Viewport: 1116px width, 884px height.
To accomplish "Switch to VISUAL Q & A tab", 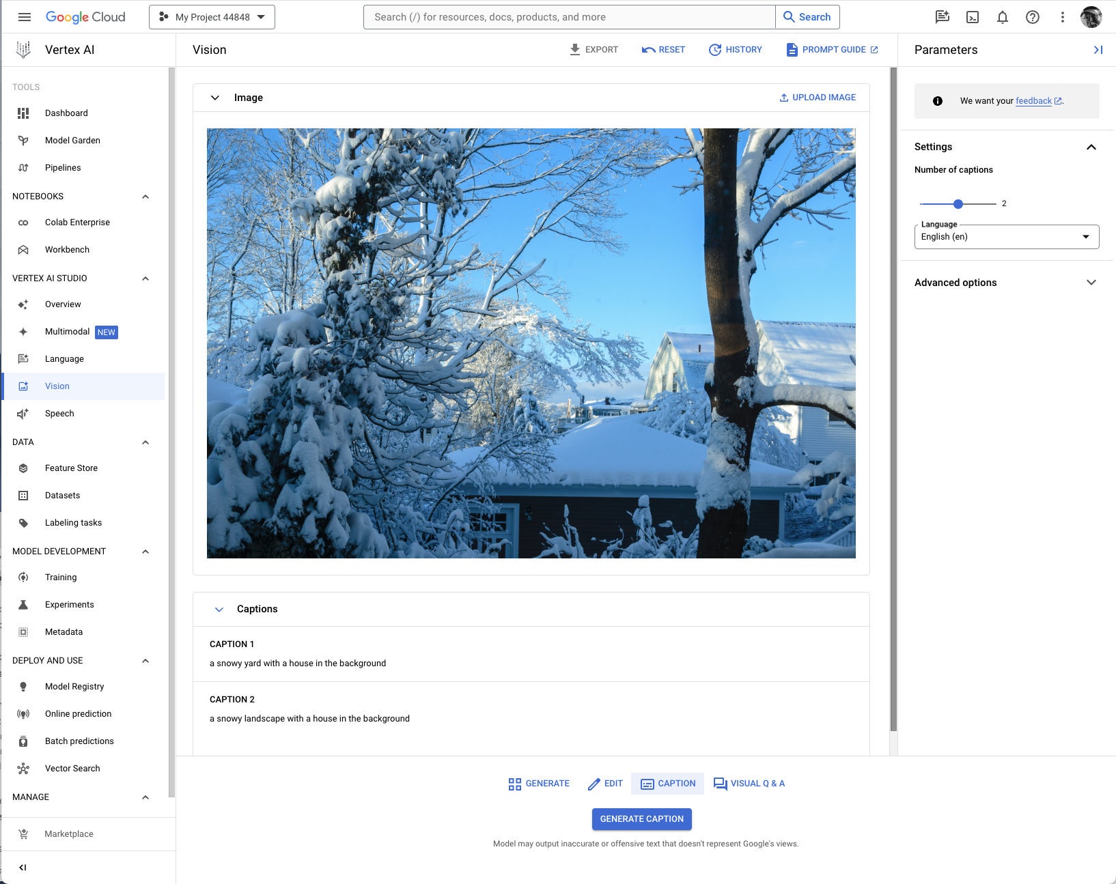I will 749,784.
